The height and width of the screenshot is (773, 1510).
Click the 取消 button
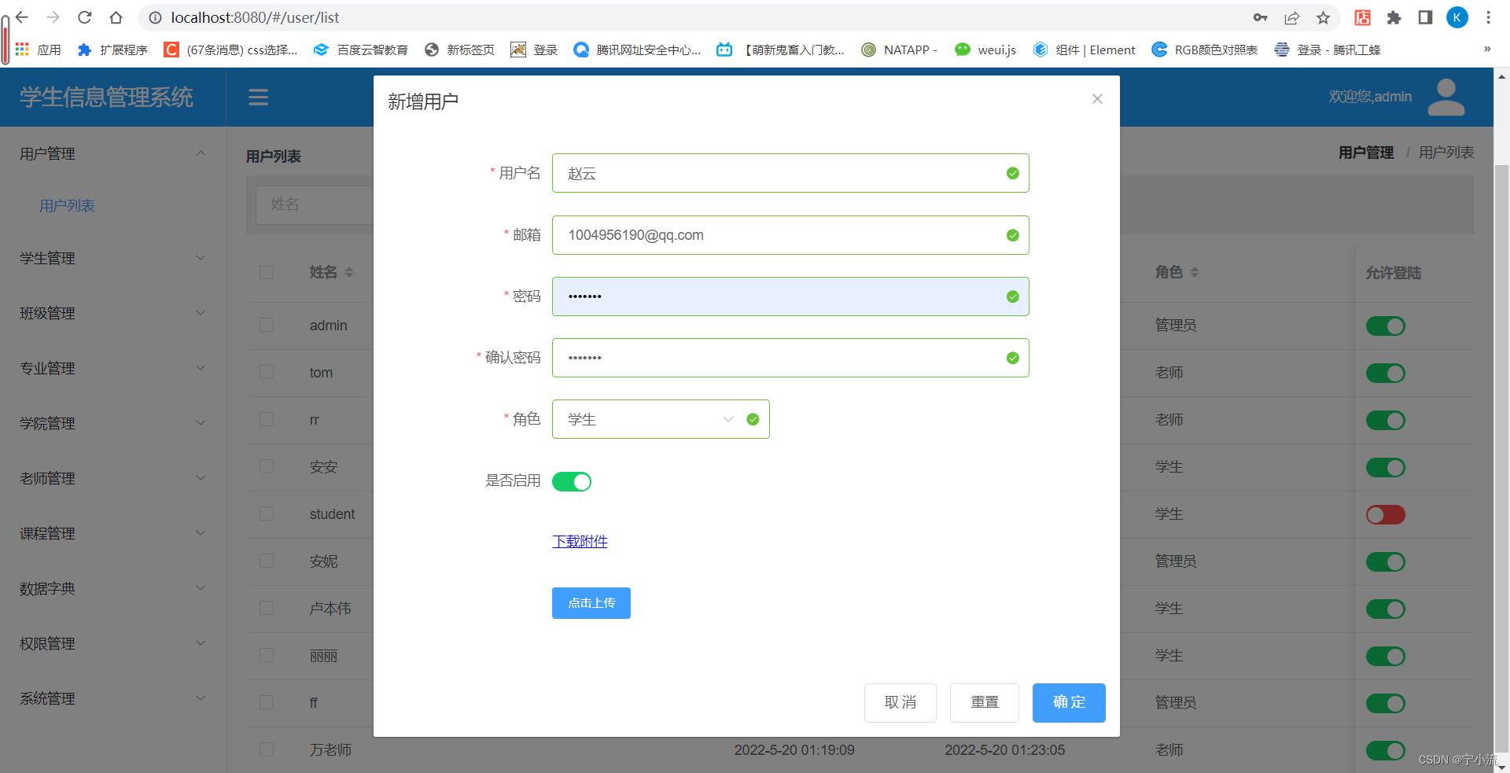[x=900, y=702]
